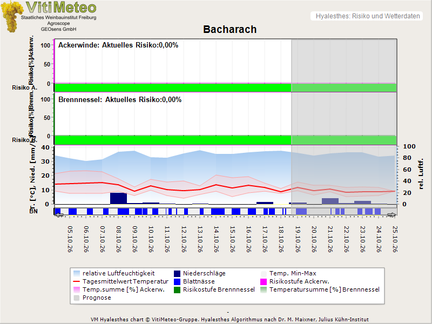Click the relative Luftfeuchtigkeit legend swatch

coord(77,274)
